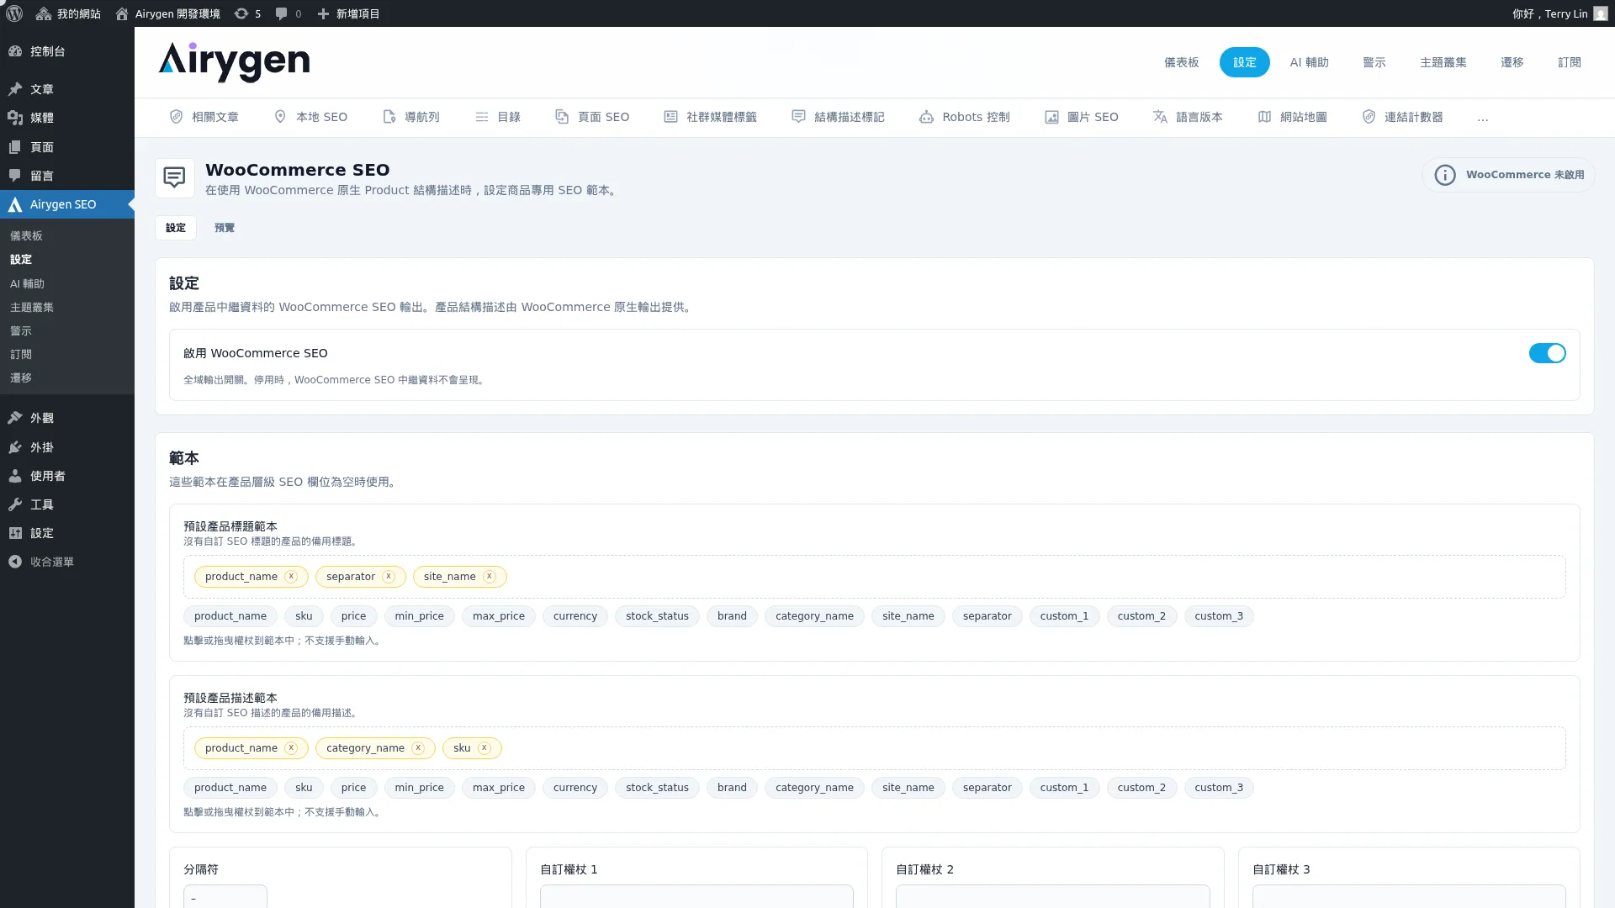This screenshot has height=908, width=1615.
Task: Open 本地 SEO settings
Action: point(310,117)
